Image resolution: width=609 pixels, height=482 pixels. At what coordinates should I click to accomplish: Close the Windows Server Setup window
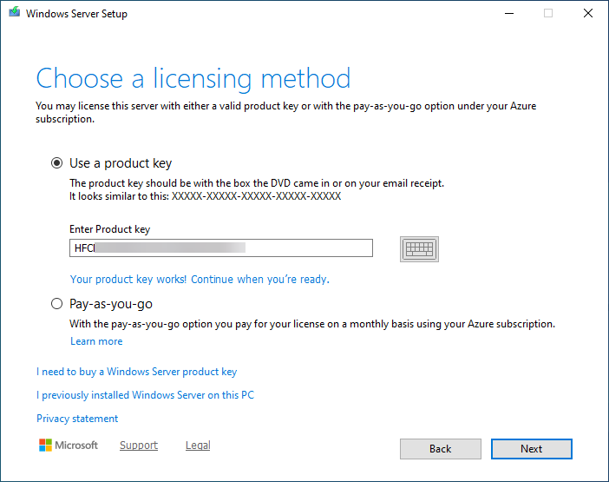[587, 13]
